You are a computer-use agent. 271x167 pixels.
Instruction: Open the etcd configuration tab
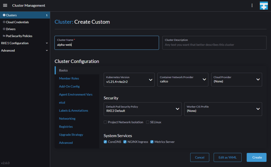tap(62, 102)
